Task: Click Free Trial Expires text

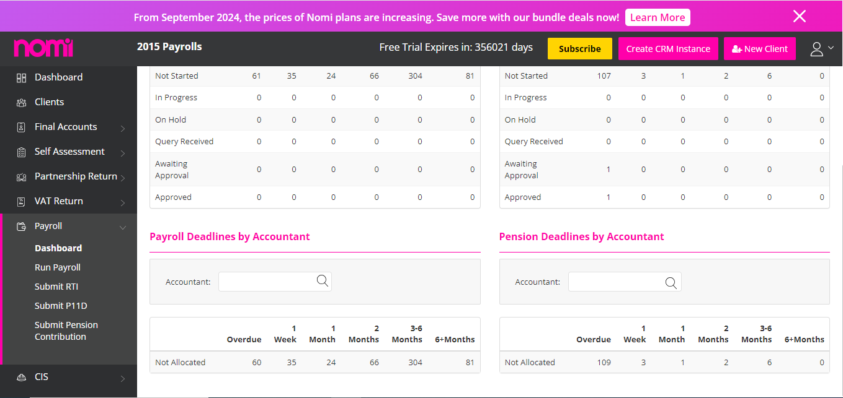Action: tap(456, 48)
